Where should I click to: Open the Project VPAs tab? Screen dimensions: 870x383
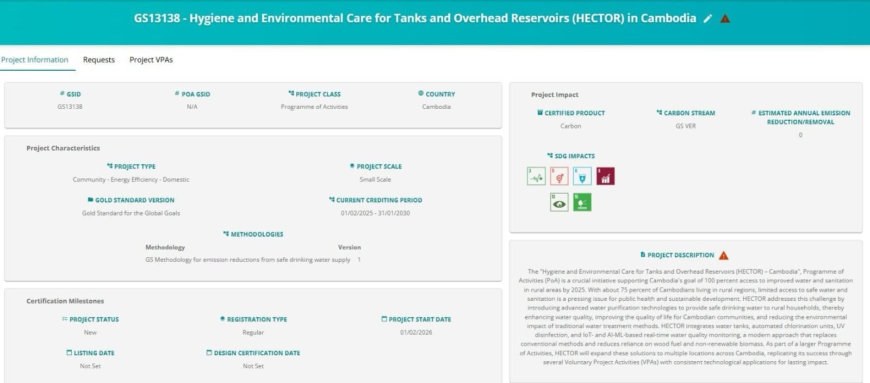(151, 60)
